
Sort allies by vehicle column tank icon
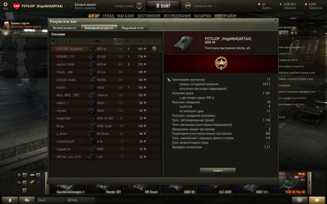[98, 41]
